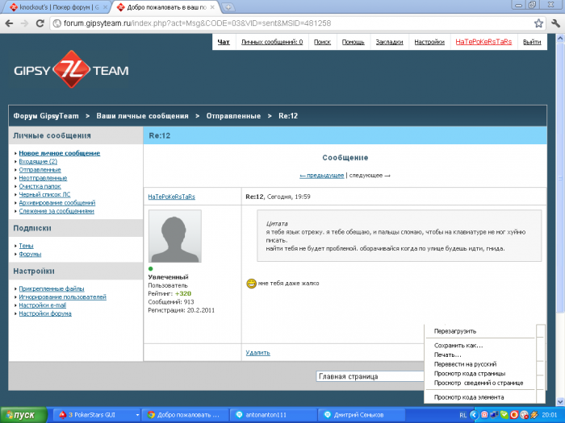Select the 'Добро пожаловать' browser tab

point(164,6)
